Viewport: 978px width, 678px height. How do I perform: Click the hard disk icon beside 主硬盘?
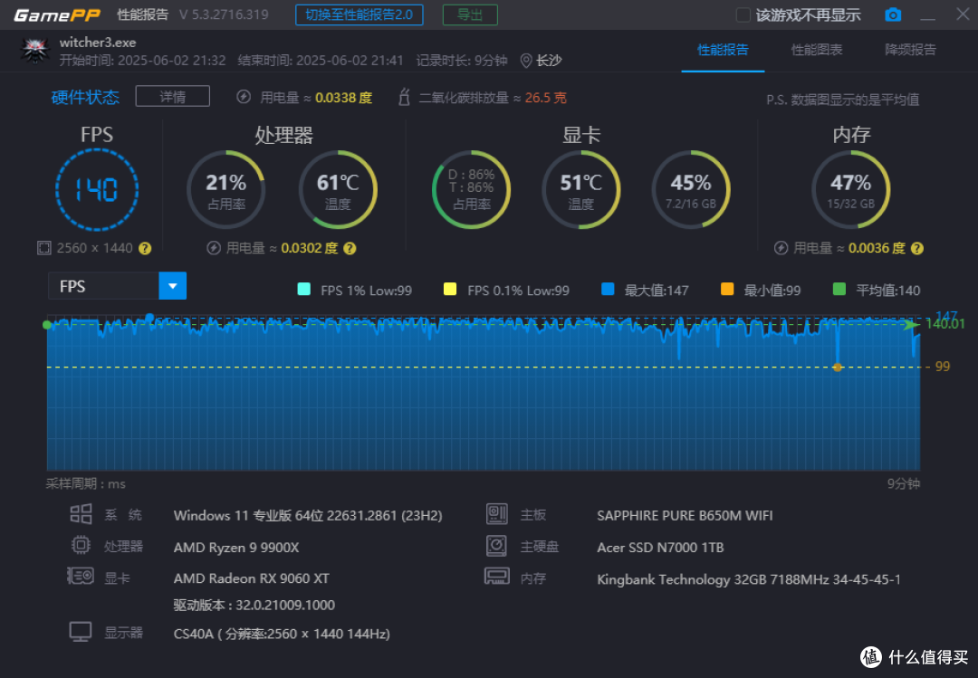[496, 546]
